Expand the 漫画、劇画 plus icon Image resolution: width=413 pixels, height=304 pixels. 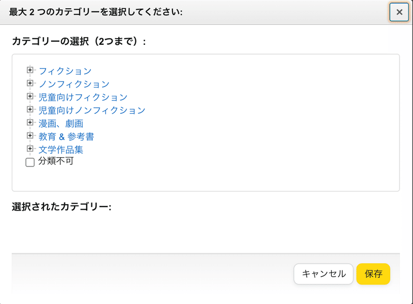pyautogui.click(x=30, y=123)
